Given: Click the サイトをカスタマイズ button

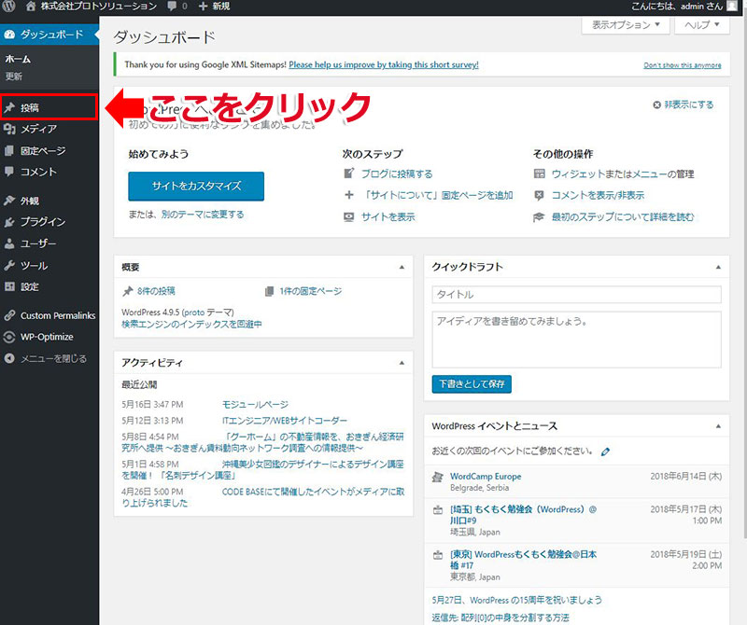Looking at the screenshot, I should click(196, 187).
